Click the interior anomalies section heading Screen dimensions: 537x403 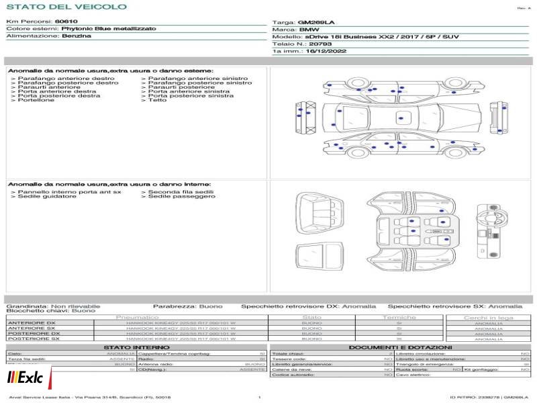point(109,184)
